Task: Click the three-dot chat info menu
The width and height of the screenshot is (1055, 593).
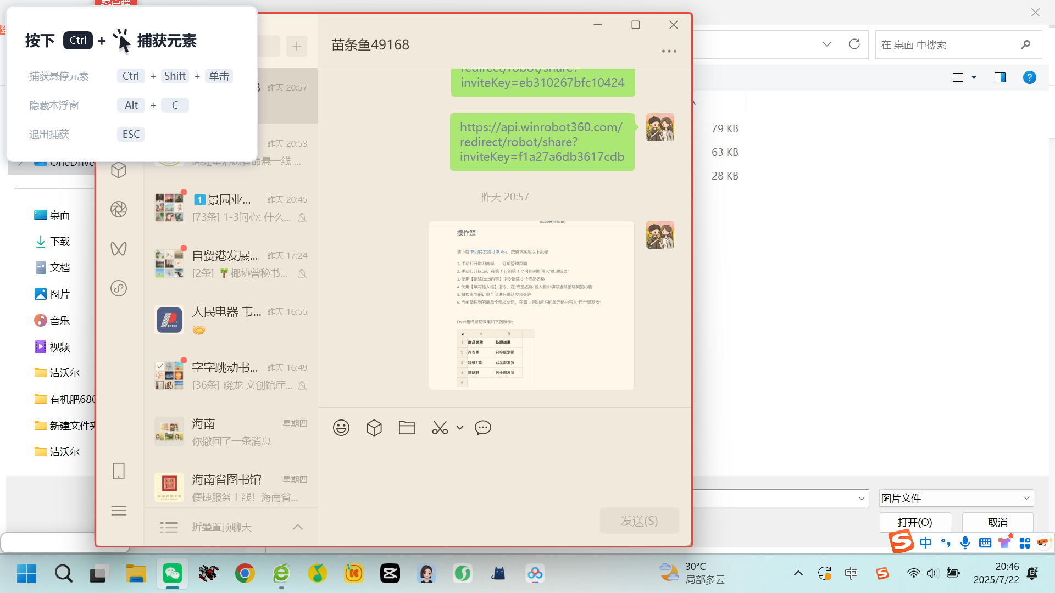Action: tap(669, 51)
